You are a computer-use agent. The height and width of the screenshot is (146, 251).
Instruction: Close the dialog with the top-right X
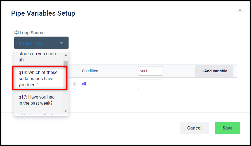240,10
